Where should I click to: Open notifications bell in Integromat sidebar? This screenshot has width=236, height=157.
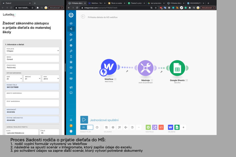[71, 120]
